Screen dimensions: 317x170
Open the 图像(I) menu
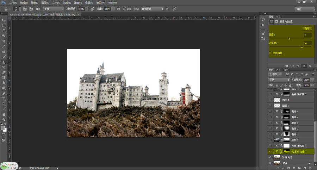point(35,2)
